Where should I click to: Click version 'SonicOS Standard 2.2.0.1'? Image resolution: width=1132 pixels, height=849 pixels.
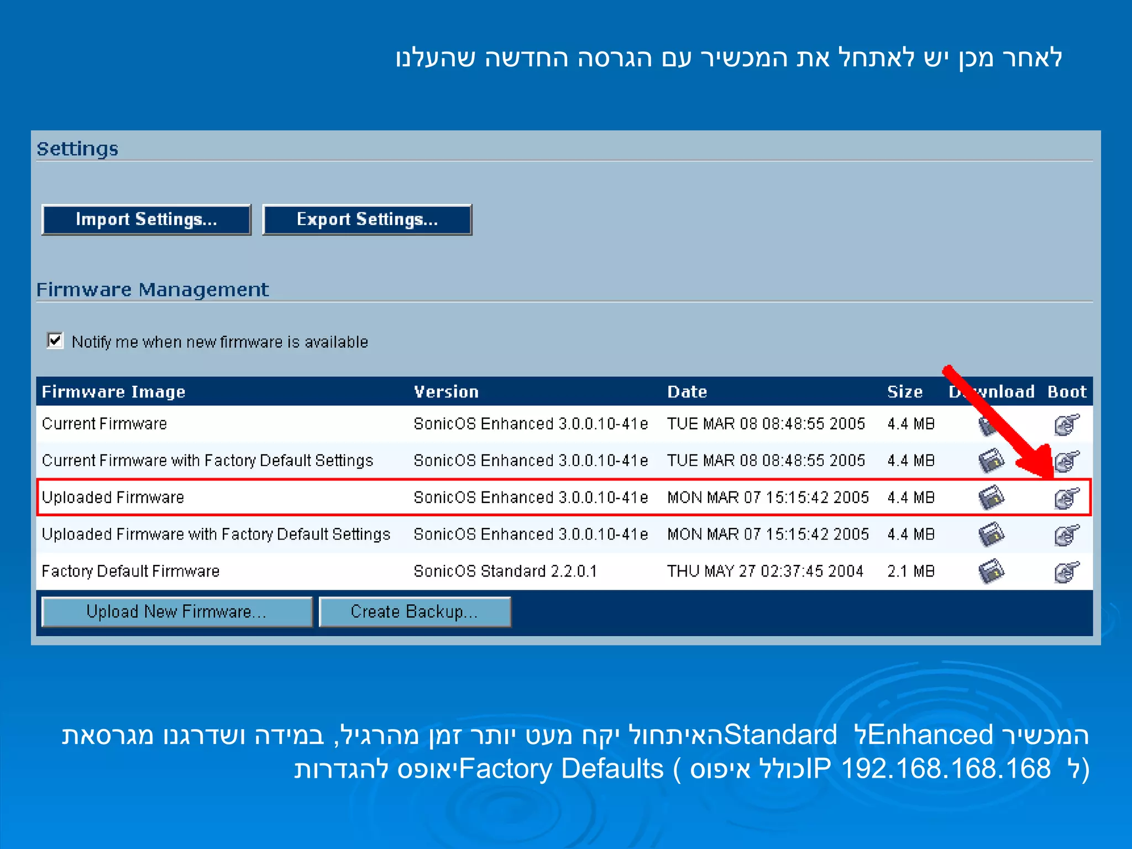click(x=505, y=572)
